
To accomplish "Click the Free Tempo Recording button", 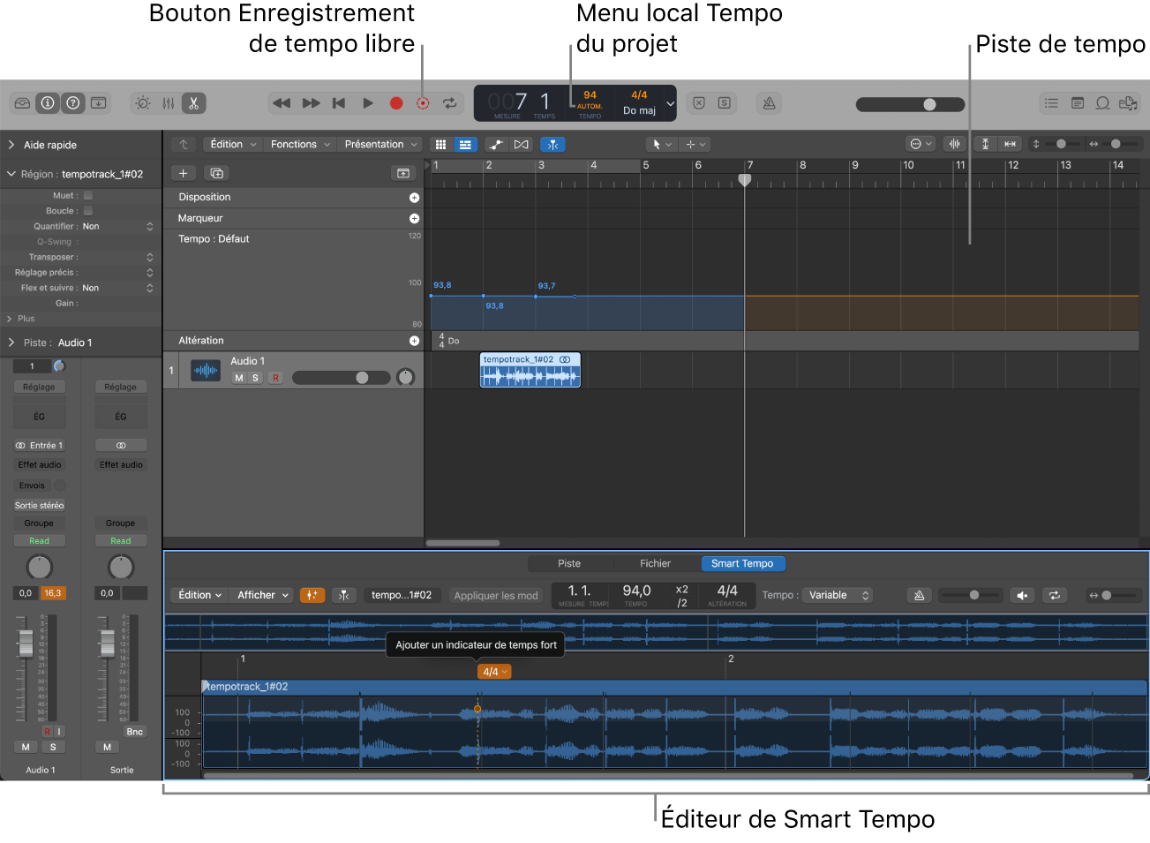I will coord(423,103).
